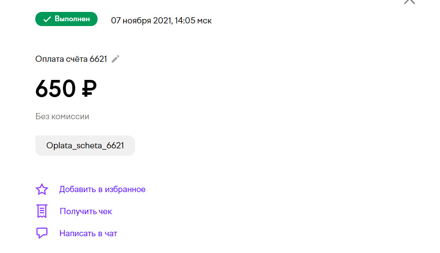The image size is (440, 253).
Task: Click the receipt icon
Action: tap(42, 211)
